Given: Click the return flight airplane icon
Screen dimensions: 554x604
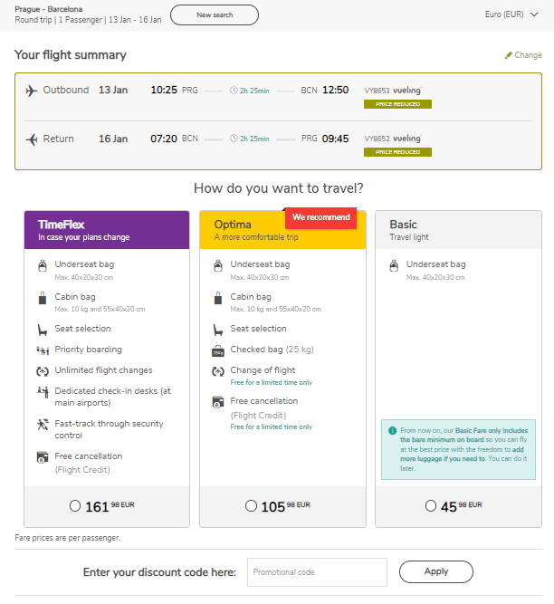Looking at the screenshot, I should click(32, 139).
